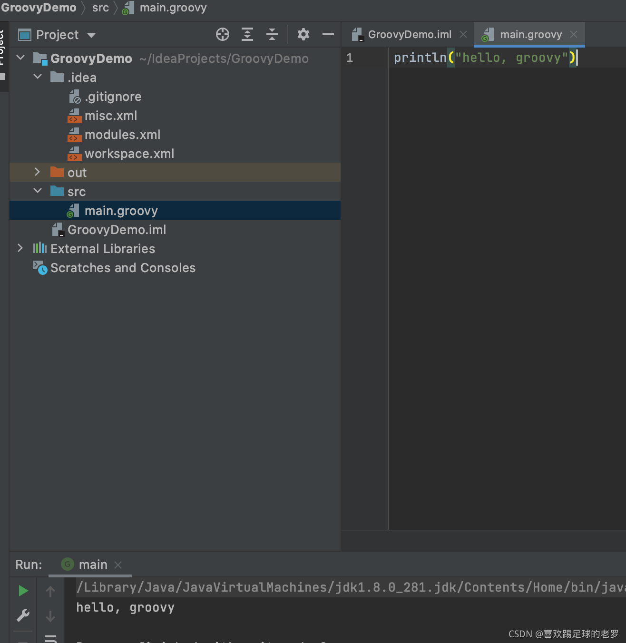Collapse the .idea folder
626x643 pixels.
(38, 77)
